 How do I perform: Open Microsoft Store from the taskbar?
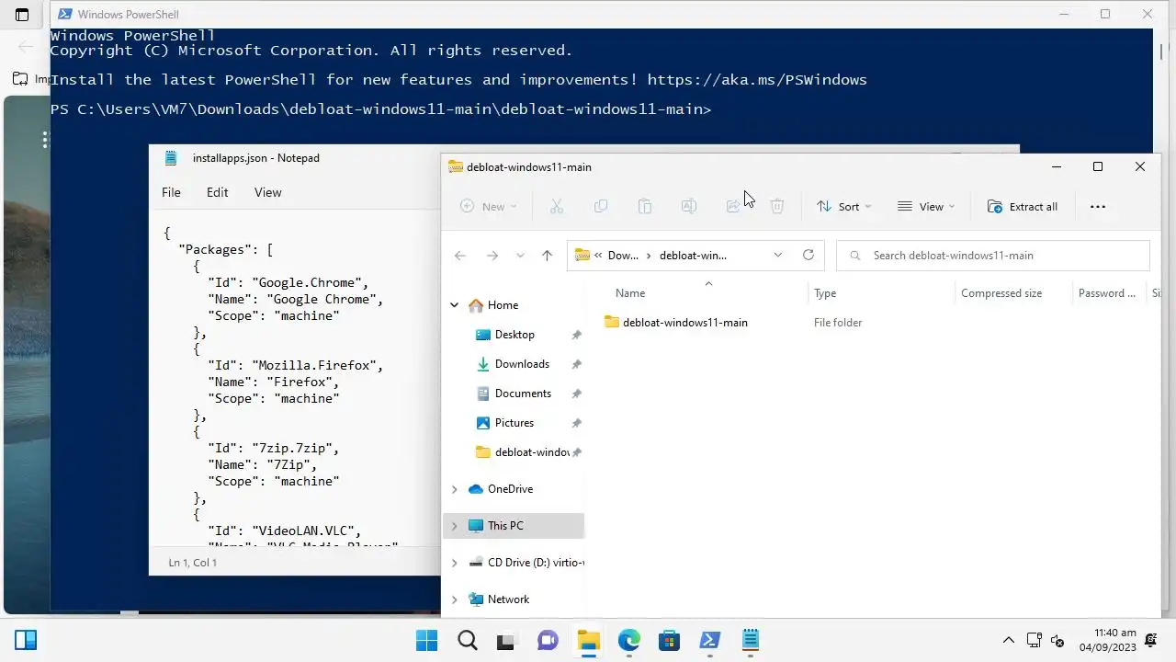[x=669, y=640]
